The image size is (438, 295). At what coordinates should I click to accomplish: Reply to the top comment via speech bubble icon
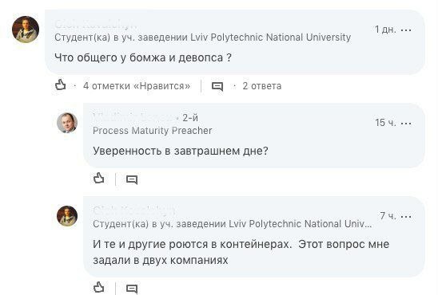217,86
